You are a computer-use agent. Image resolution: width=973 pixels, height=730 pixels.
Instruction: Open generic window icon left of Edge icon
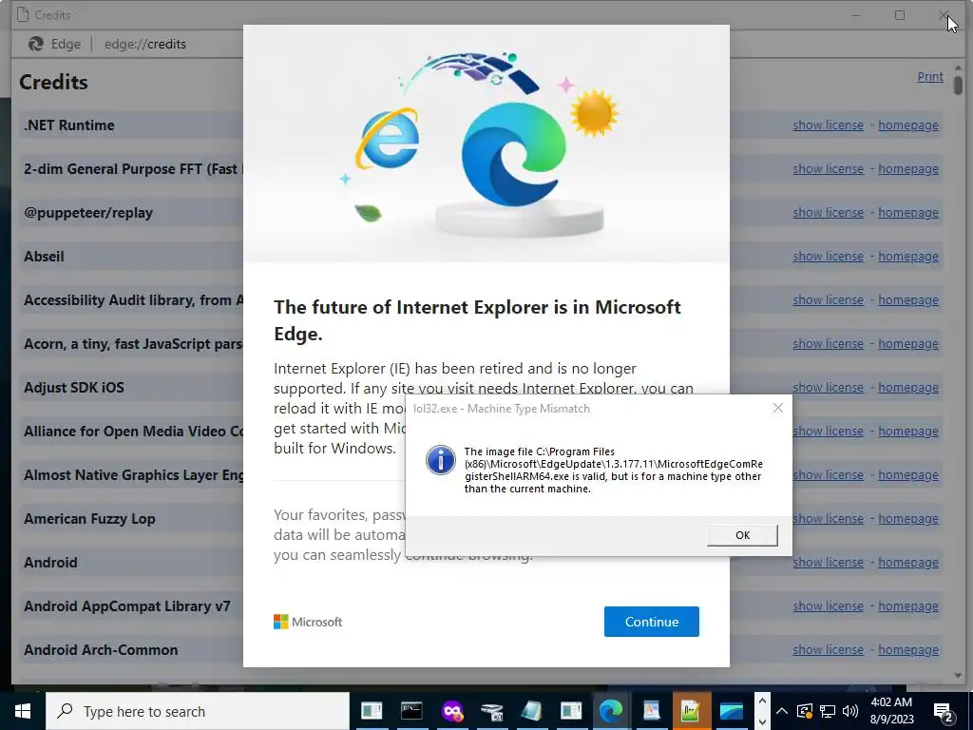coord(571,710)
